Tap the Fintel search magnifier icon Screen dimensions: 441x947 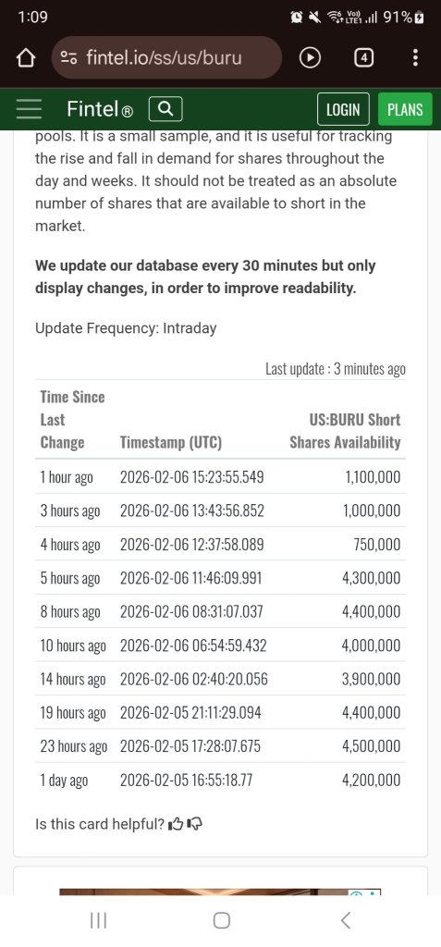click(165, 109)
